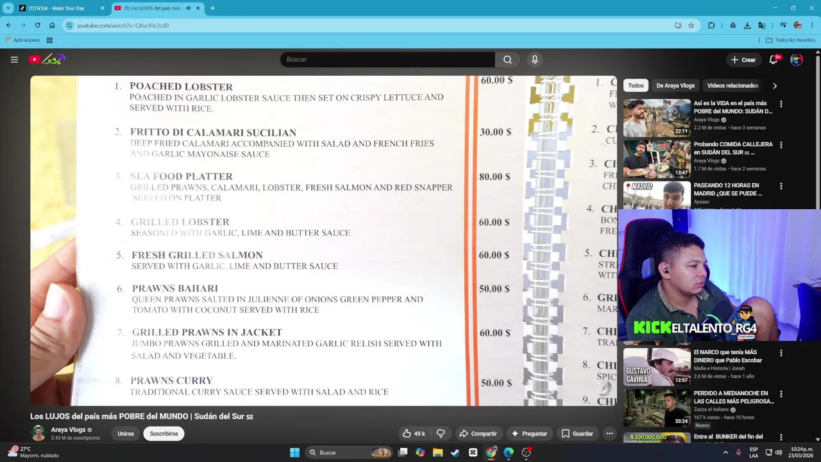821x462 pixels.
Task: Start voice search with microphone icon
Action: (x=535, y=60)
